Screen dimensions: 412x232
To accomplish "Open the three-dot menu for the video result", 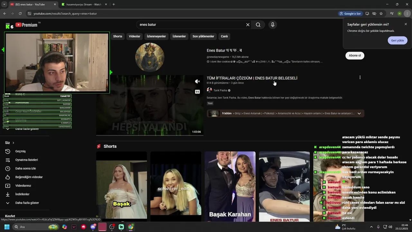I will (x=360, y=77).
